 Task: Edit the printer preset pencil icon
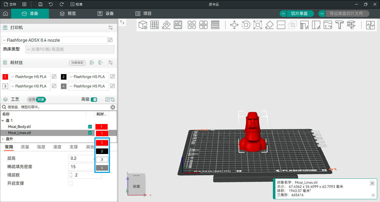[x=110, y=40]
